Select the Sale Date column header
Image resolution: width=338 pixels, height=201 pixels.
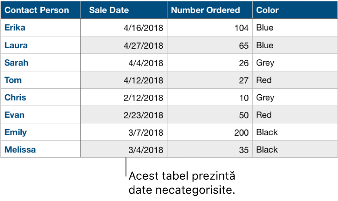click(109, 10)
